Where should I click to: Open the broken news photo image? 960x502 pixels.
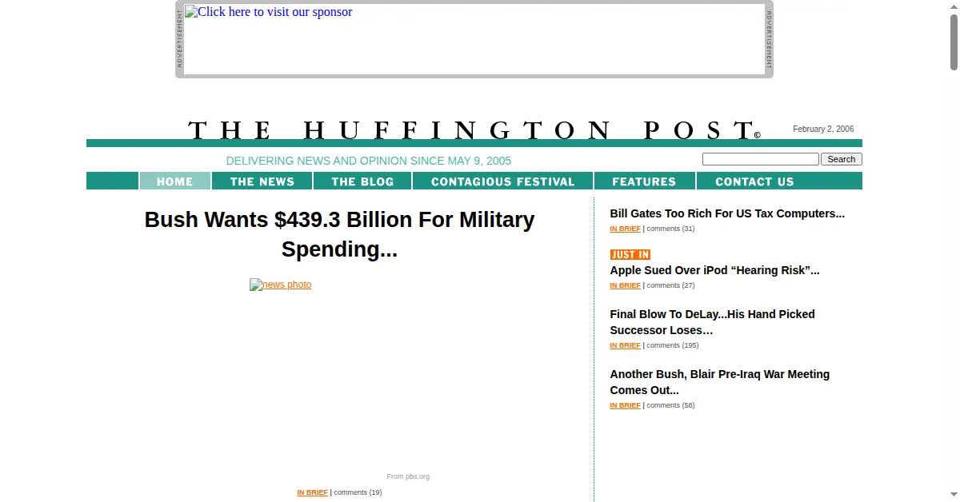click(281, 285)
